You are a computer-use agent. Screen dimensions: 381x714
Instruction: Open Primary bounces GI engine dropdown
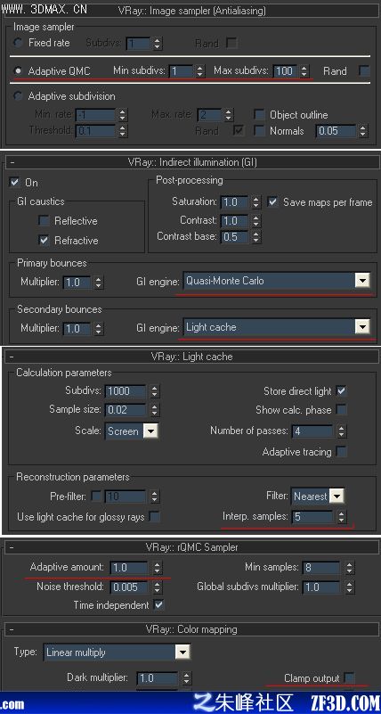click(362, 281)
